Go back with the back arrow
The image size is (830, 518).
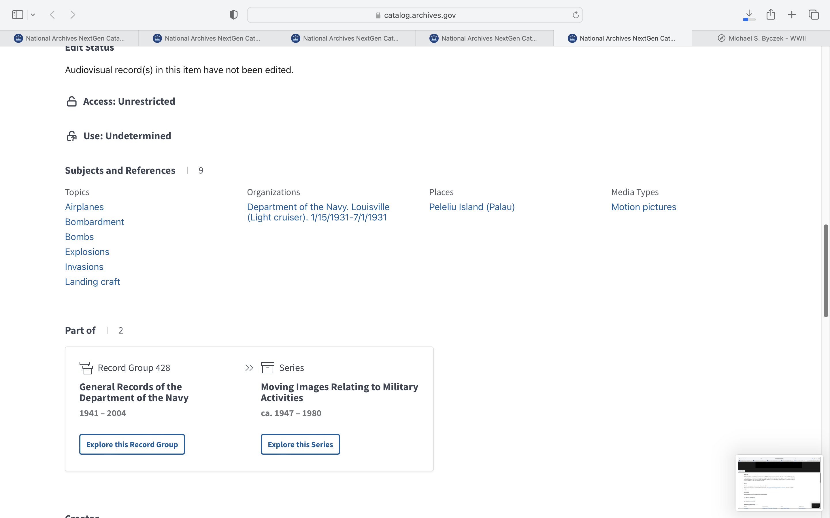(52, 15)
